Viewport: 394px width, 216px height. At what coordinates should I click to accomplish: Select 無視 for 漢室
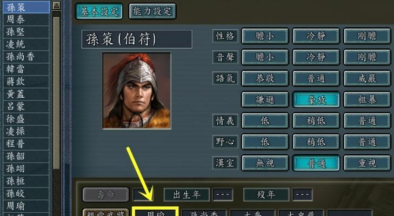[265, 163]
